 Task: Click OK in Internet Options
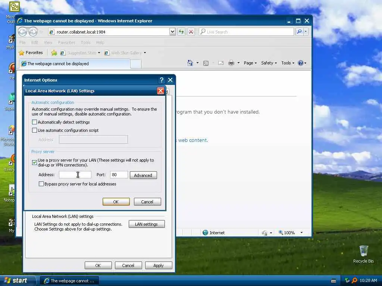tap(98, 265)
